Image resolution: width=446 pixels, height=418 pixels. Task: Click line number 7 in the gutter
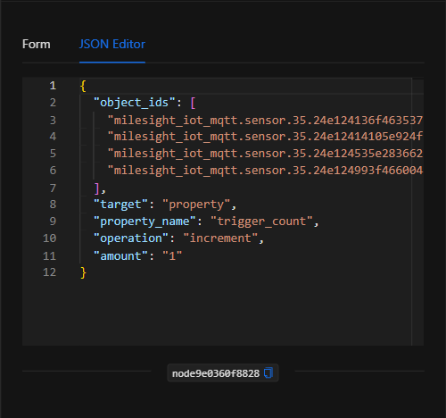pyautogui.click(x=53, y=188)
